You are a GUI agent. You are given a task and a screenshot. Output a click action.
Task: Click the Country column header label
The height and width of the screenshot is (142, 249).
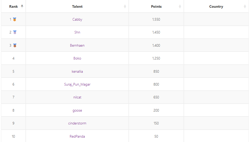216,6
